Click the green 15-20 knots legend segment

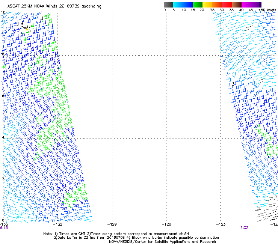point(198,5)
